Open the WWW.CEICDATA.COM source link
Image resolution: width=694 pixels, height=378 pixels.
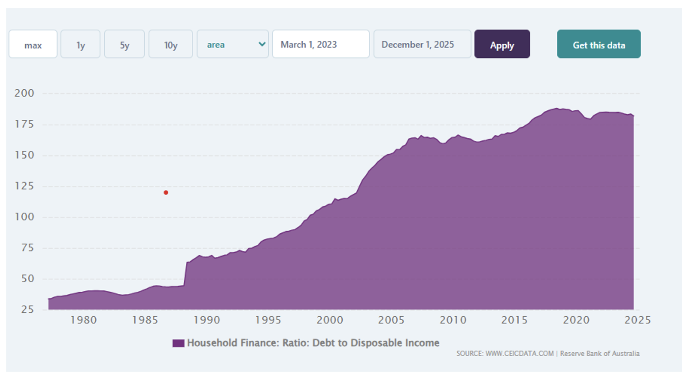click(x=519, y=353)
